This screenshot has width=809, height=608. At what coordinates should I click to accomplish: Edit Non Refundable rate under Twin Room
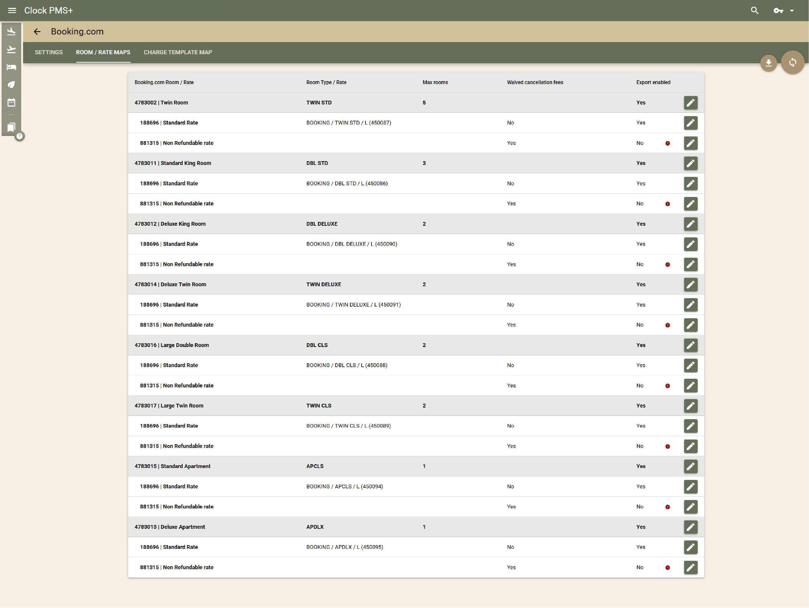click(691, 143)
